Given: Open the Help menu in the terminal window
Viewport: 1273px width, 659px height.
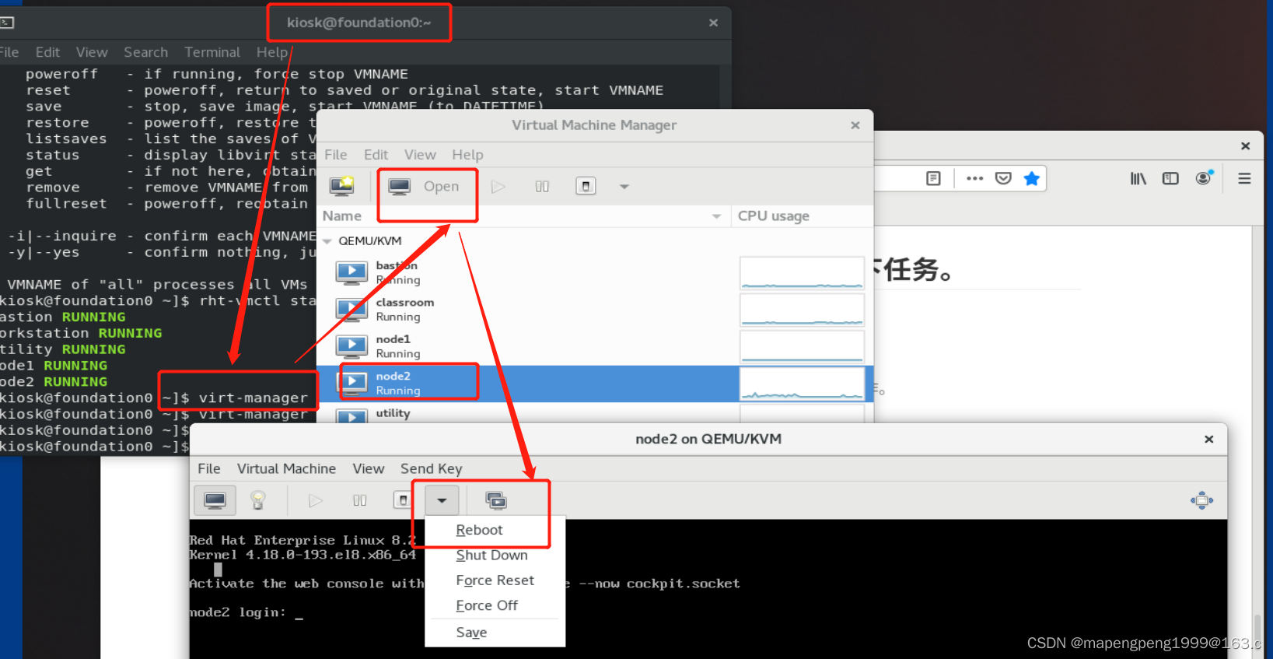Looking at the screenshot, I should coord(272,52).
